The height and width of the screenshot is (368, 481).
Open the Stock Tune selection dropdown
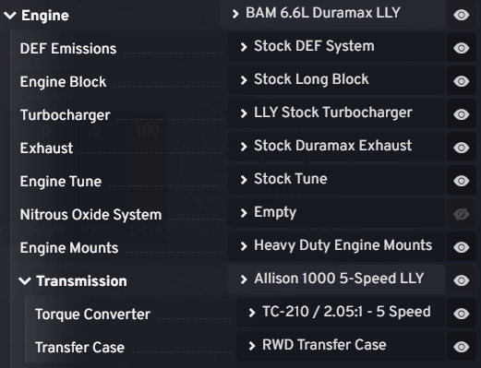pos(336,180)
